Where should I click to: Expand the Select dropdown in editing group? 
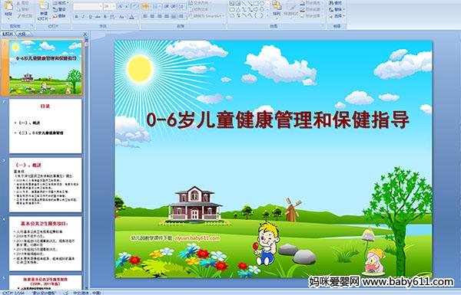337,16
